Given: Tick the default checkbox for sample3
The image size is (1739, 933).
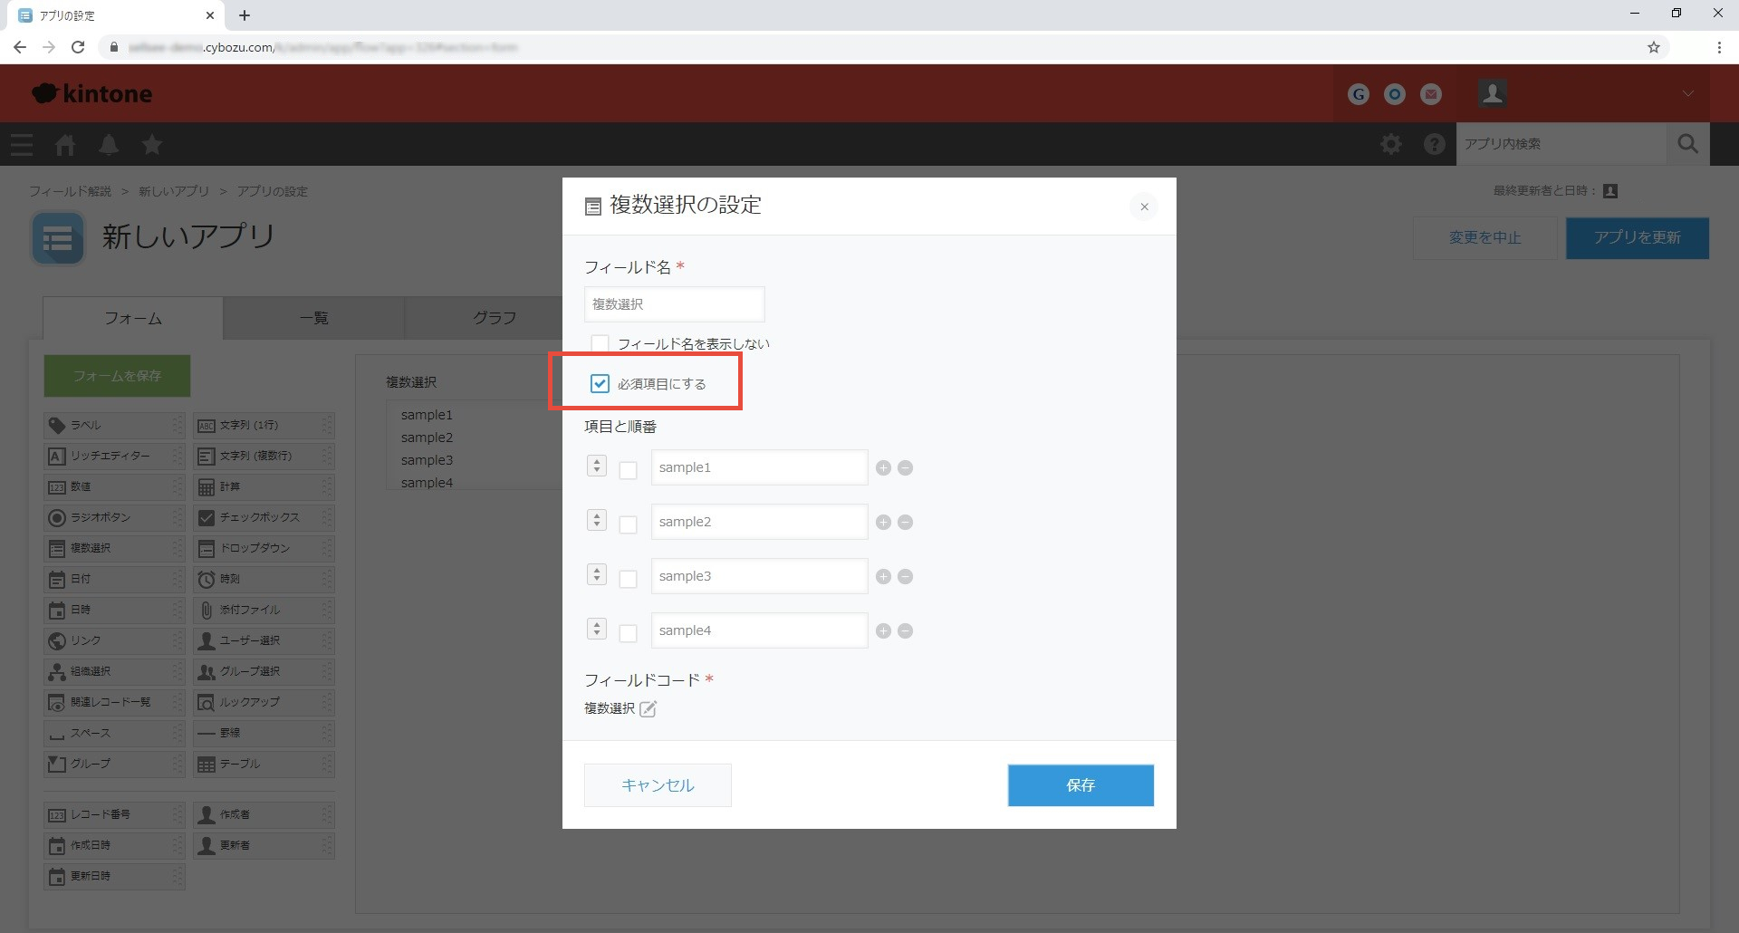Looking at the screenshot, I should click(x=628, y=579).
